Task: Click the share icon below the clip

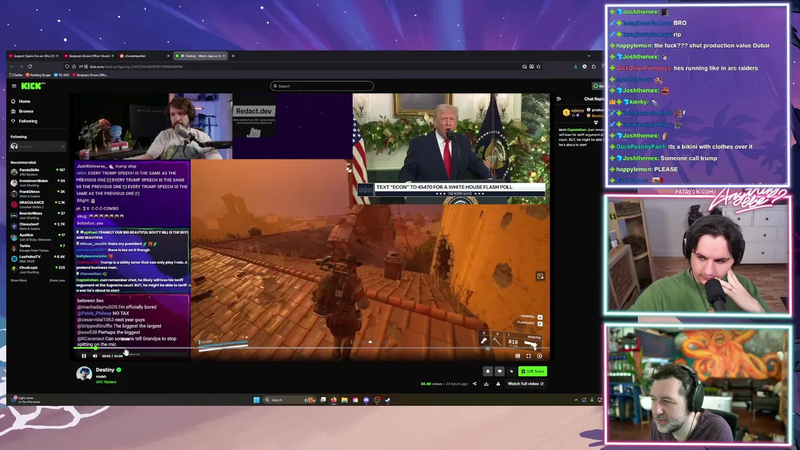Action: [x=474, y=384]
